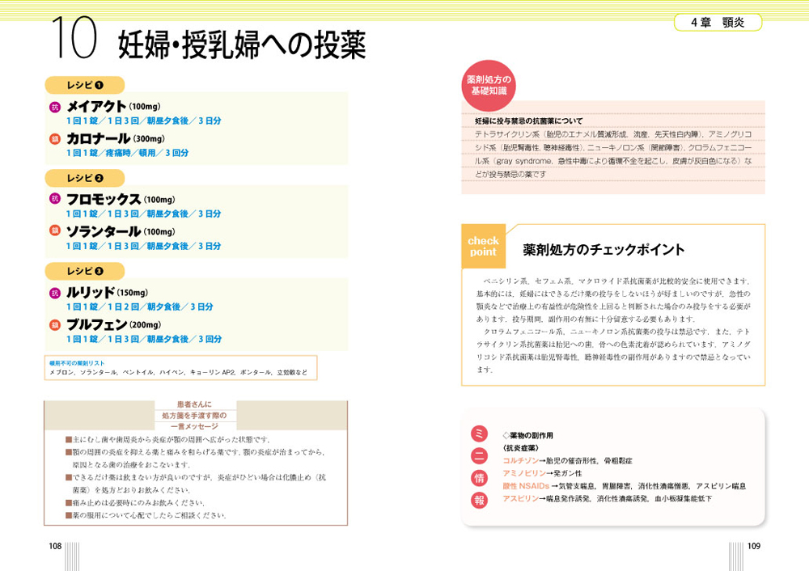This screenshot has height=571, width=809.
Task: Select the red 情 circle icon
Action: 479,478
